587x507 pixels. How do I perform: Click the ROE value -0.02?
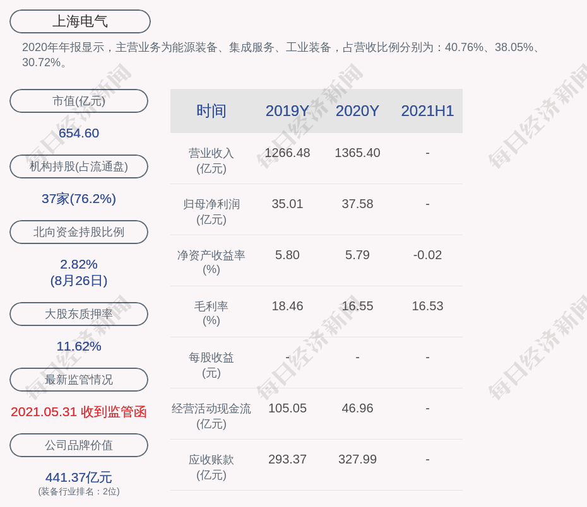pos(427,255)
